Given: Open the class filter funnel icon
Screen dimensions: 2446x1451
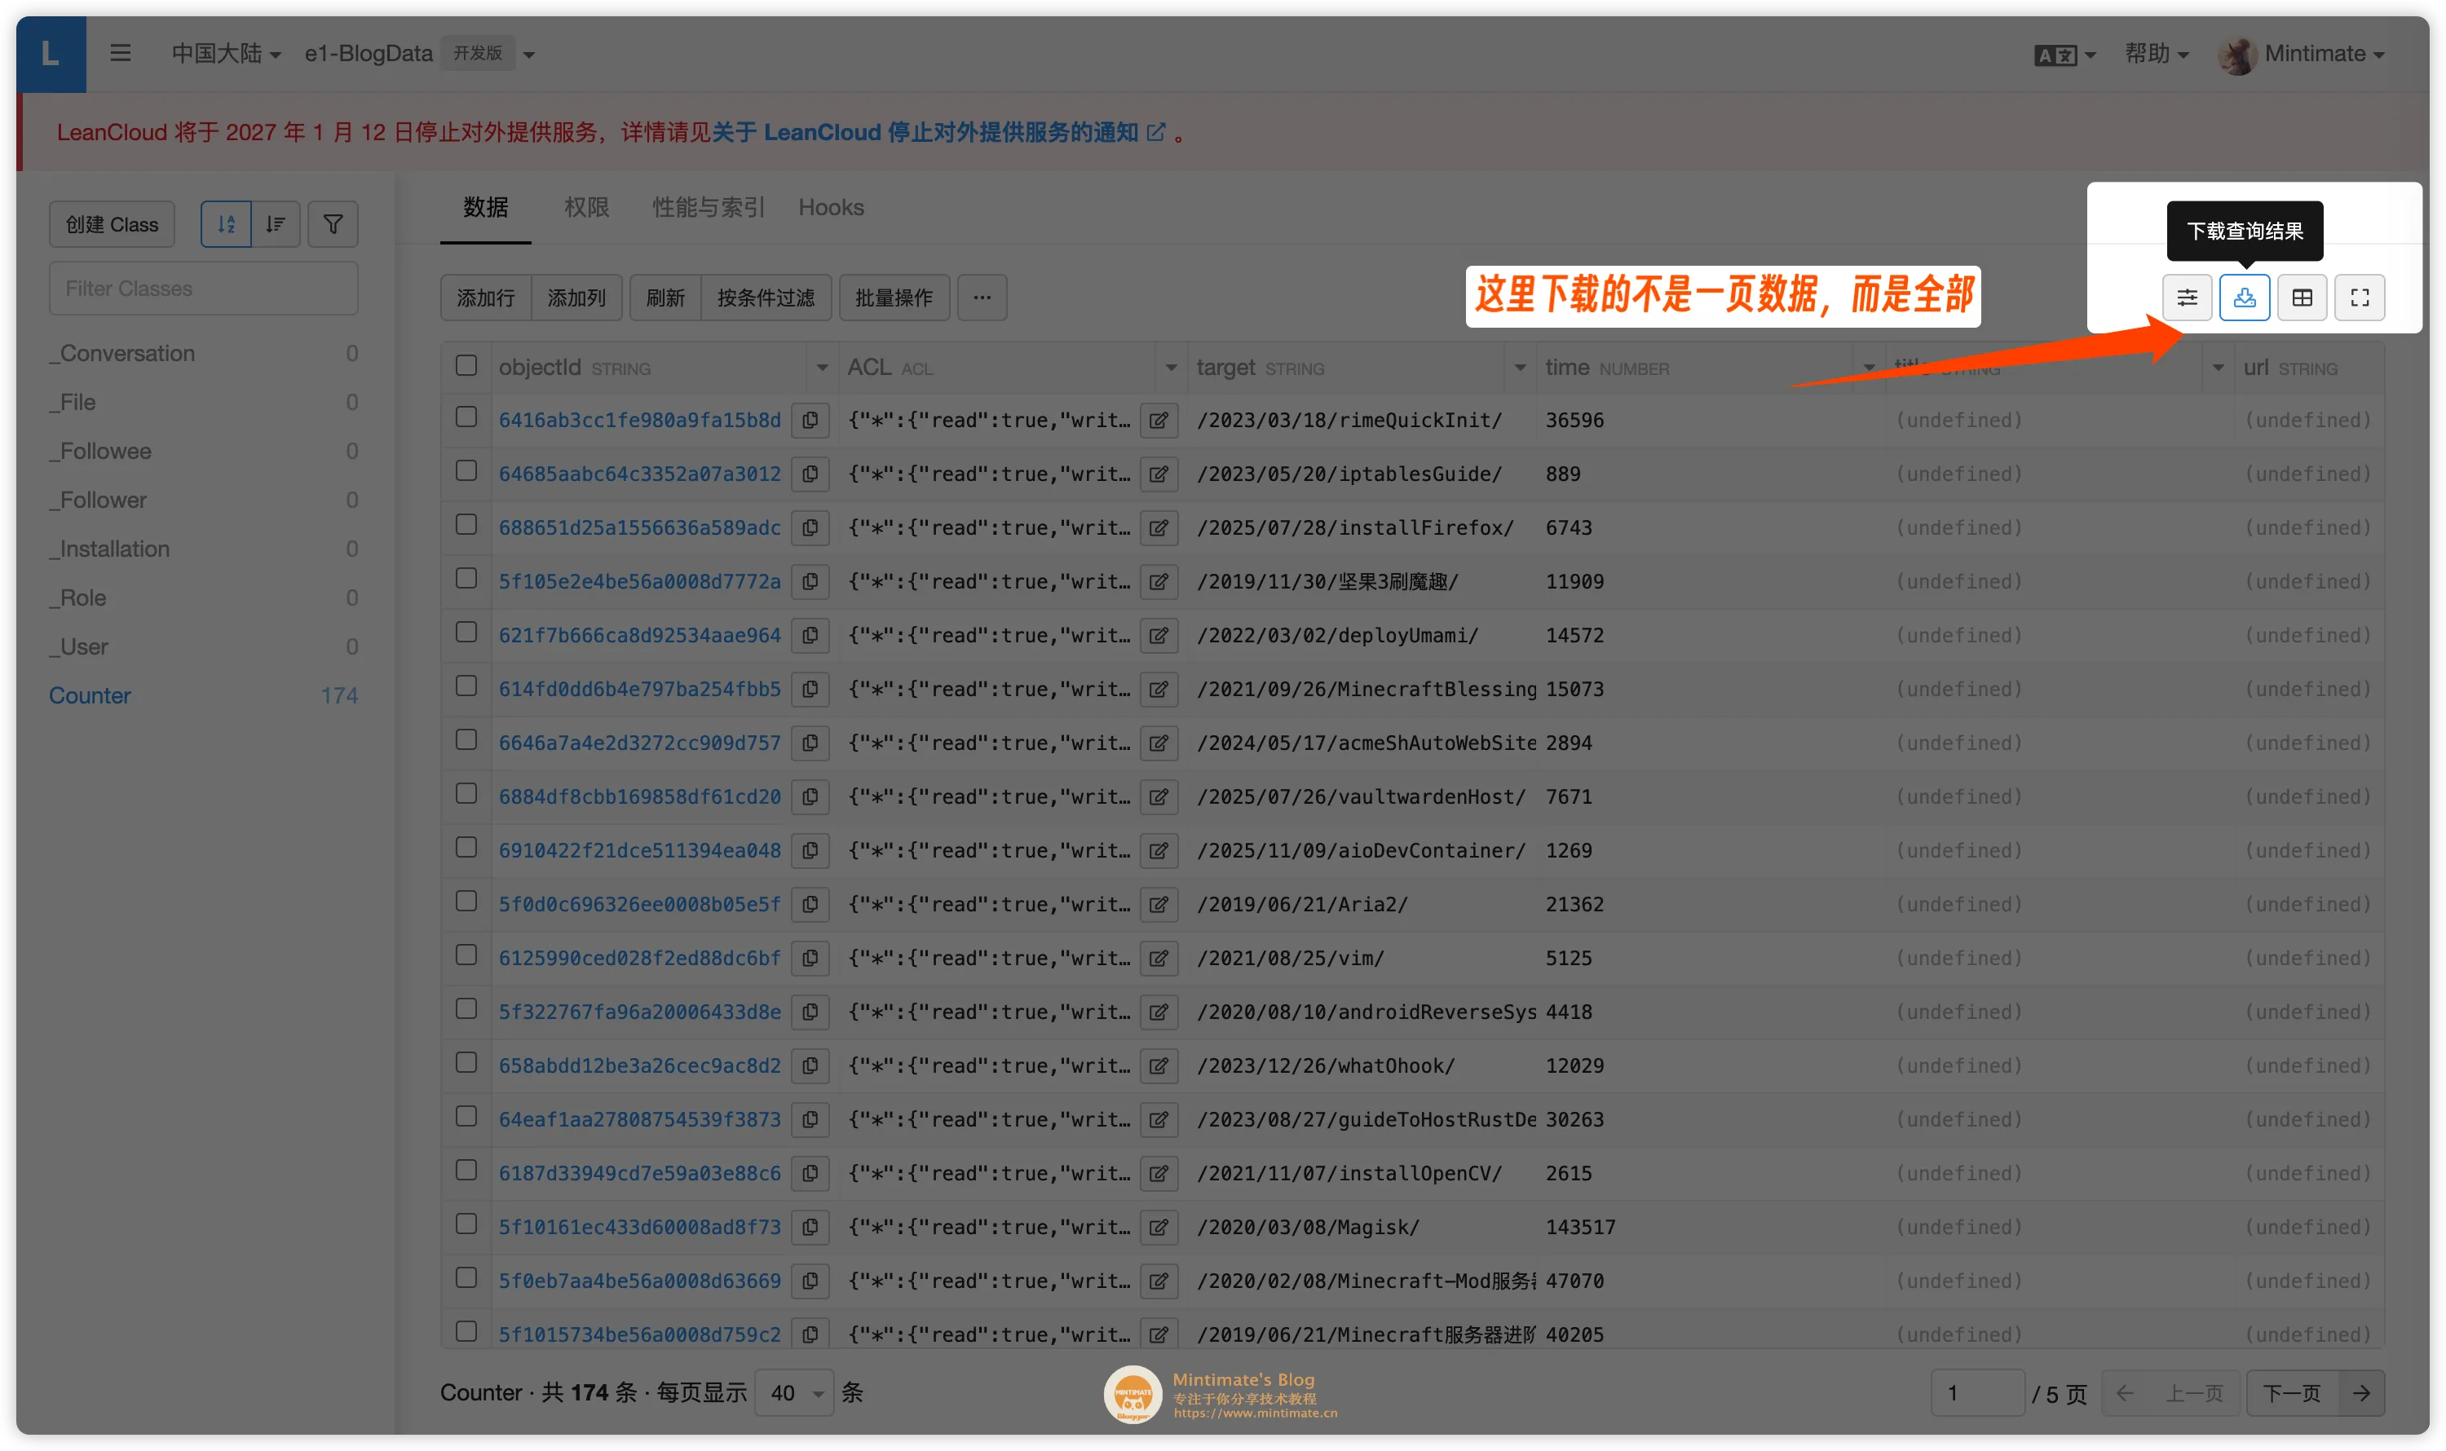Looking at the screenshot, I should 333,224.
